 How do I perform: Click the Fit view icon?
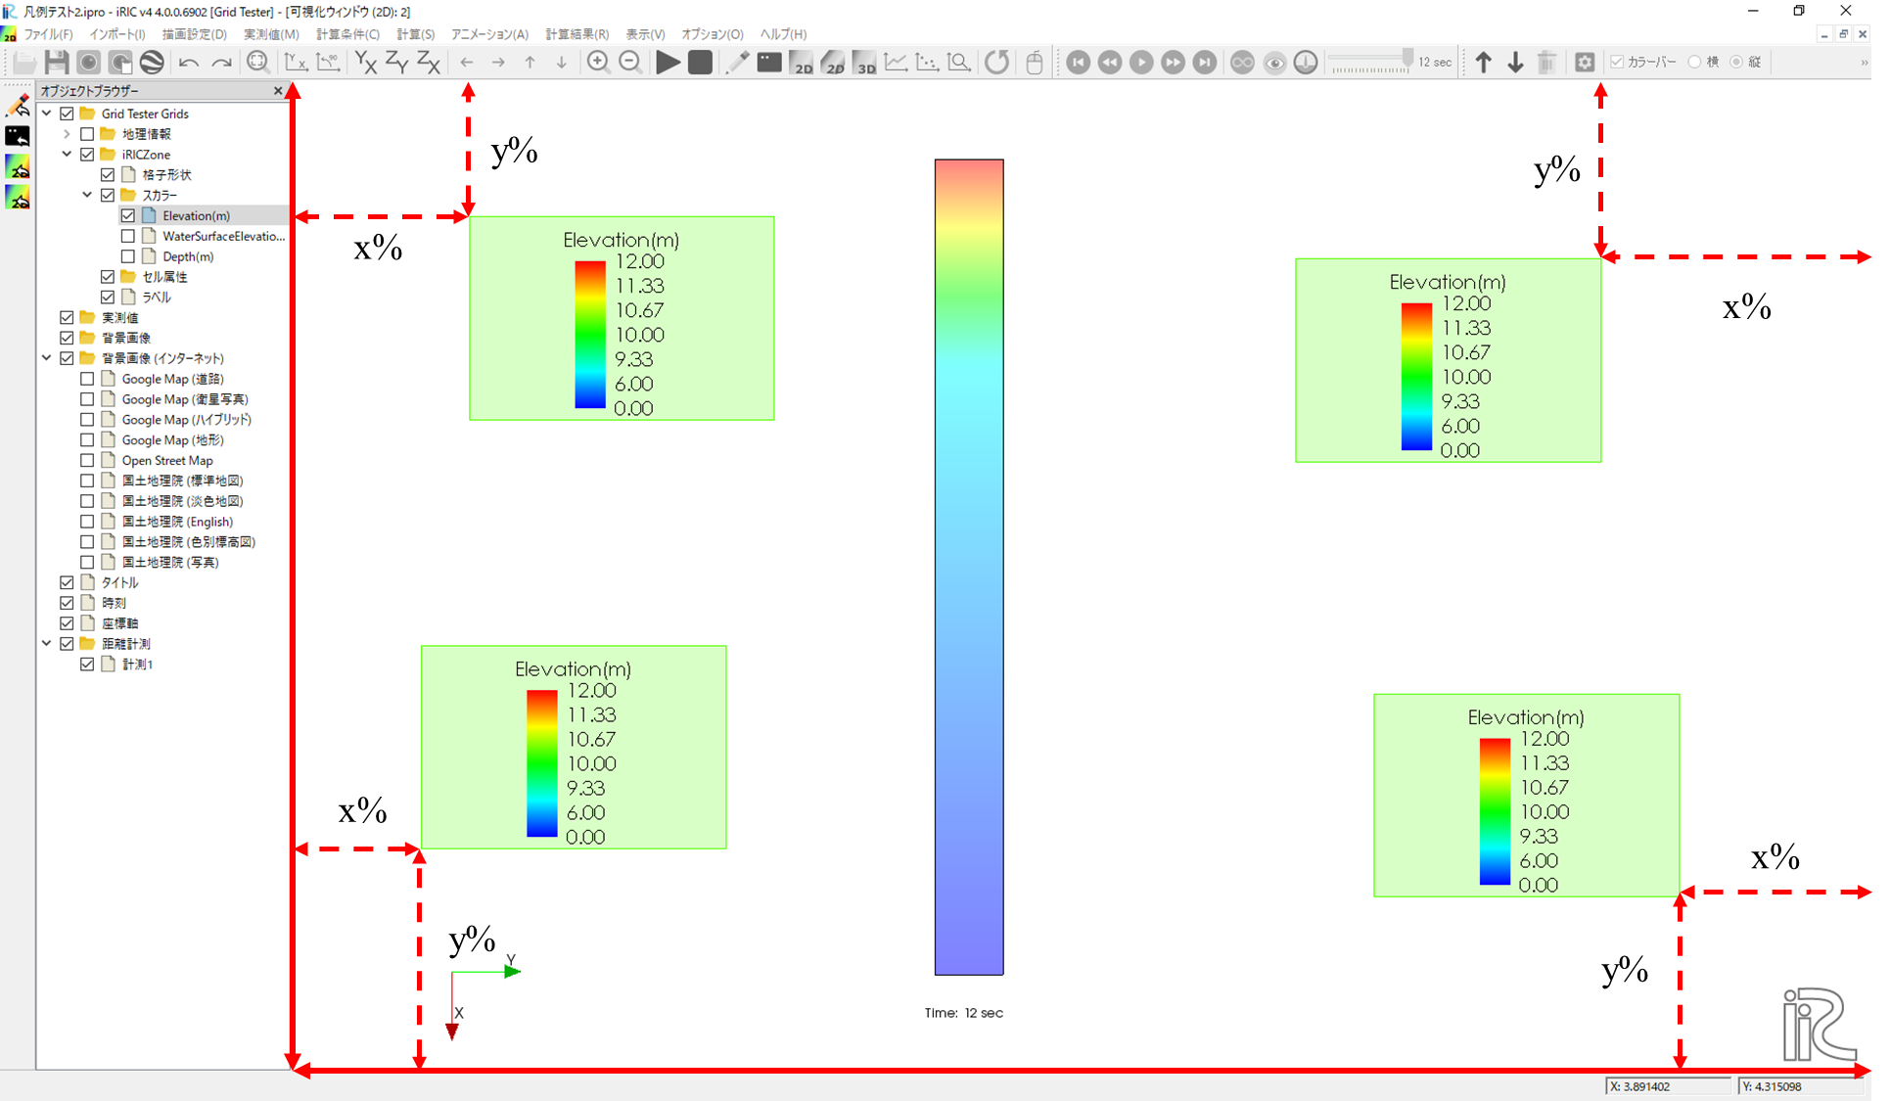257,63
